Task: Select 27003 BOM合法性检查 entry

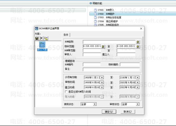Action: [109, 18]
